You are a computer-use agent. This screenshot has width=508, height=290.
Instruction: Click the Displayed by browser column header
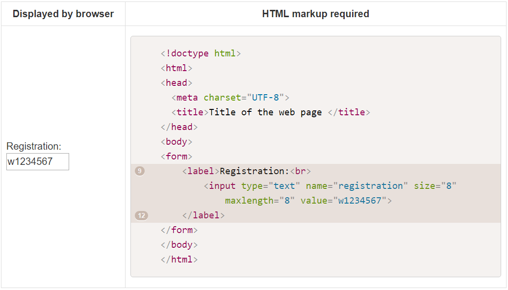click(63, 14)
